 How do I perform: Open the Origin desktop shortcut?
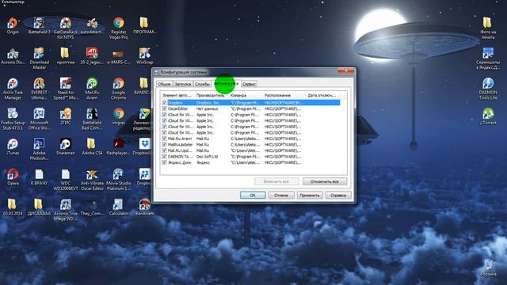13,26
